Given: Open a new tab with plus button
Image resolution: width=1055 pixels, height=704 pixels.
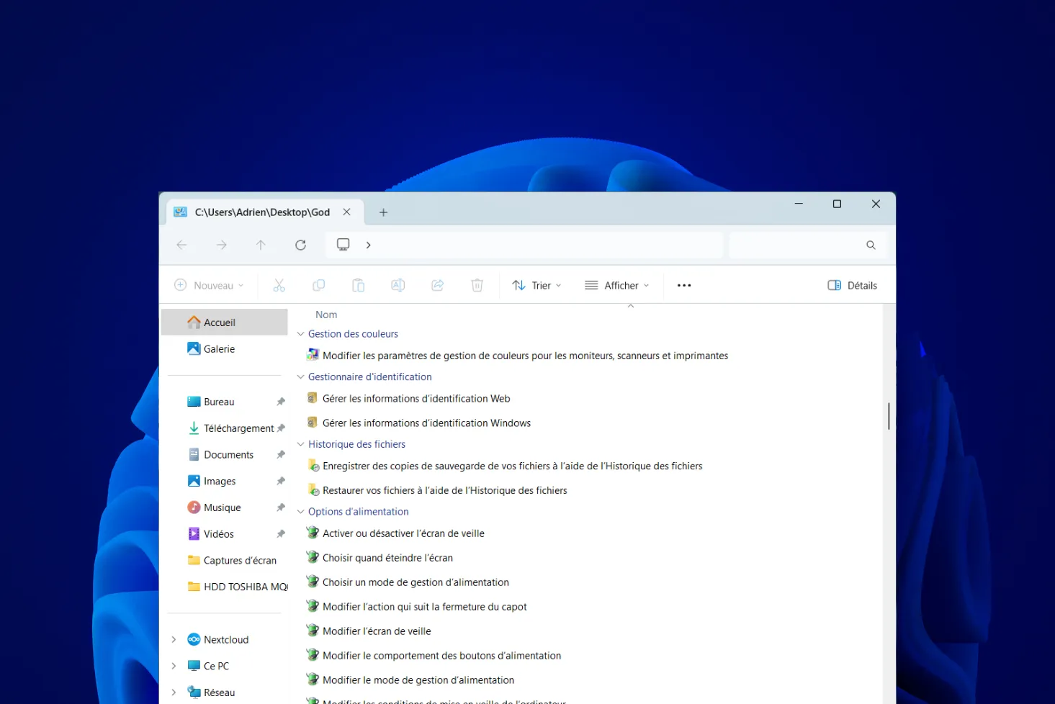Looking at the screenshot, I should 383,212.
